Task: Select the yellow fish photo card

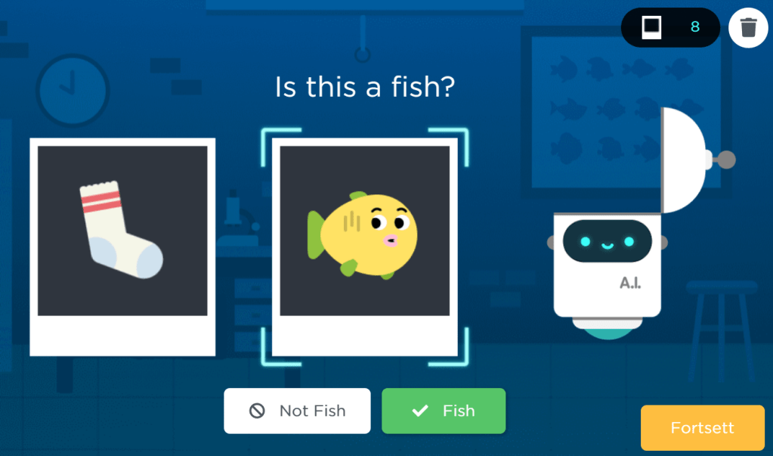Action: 365,247
